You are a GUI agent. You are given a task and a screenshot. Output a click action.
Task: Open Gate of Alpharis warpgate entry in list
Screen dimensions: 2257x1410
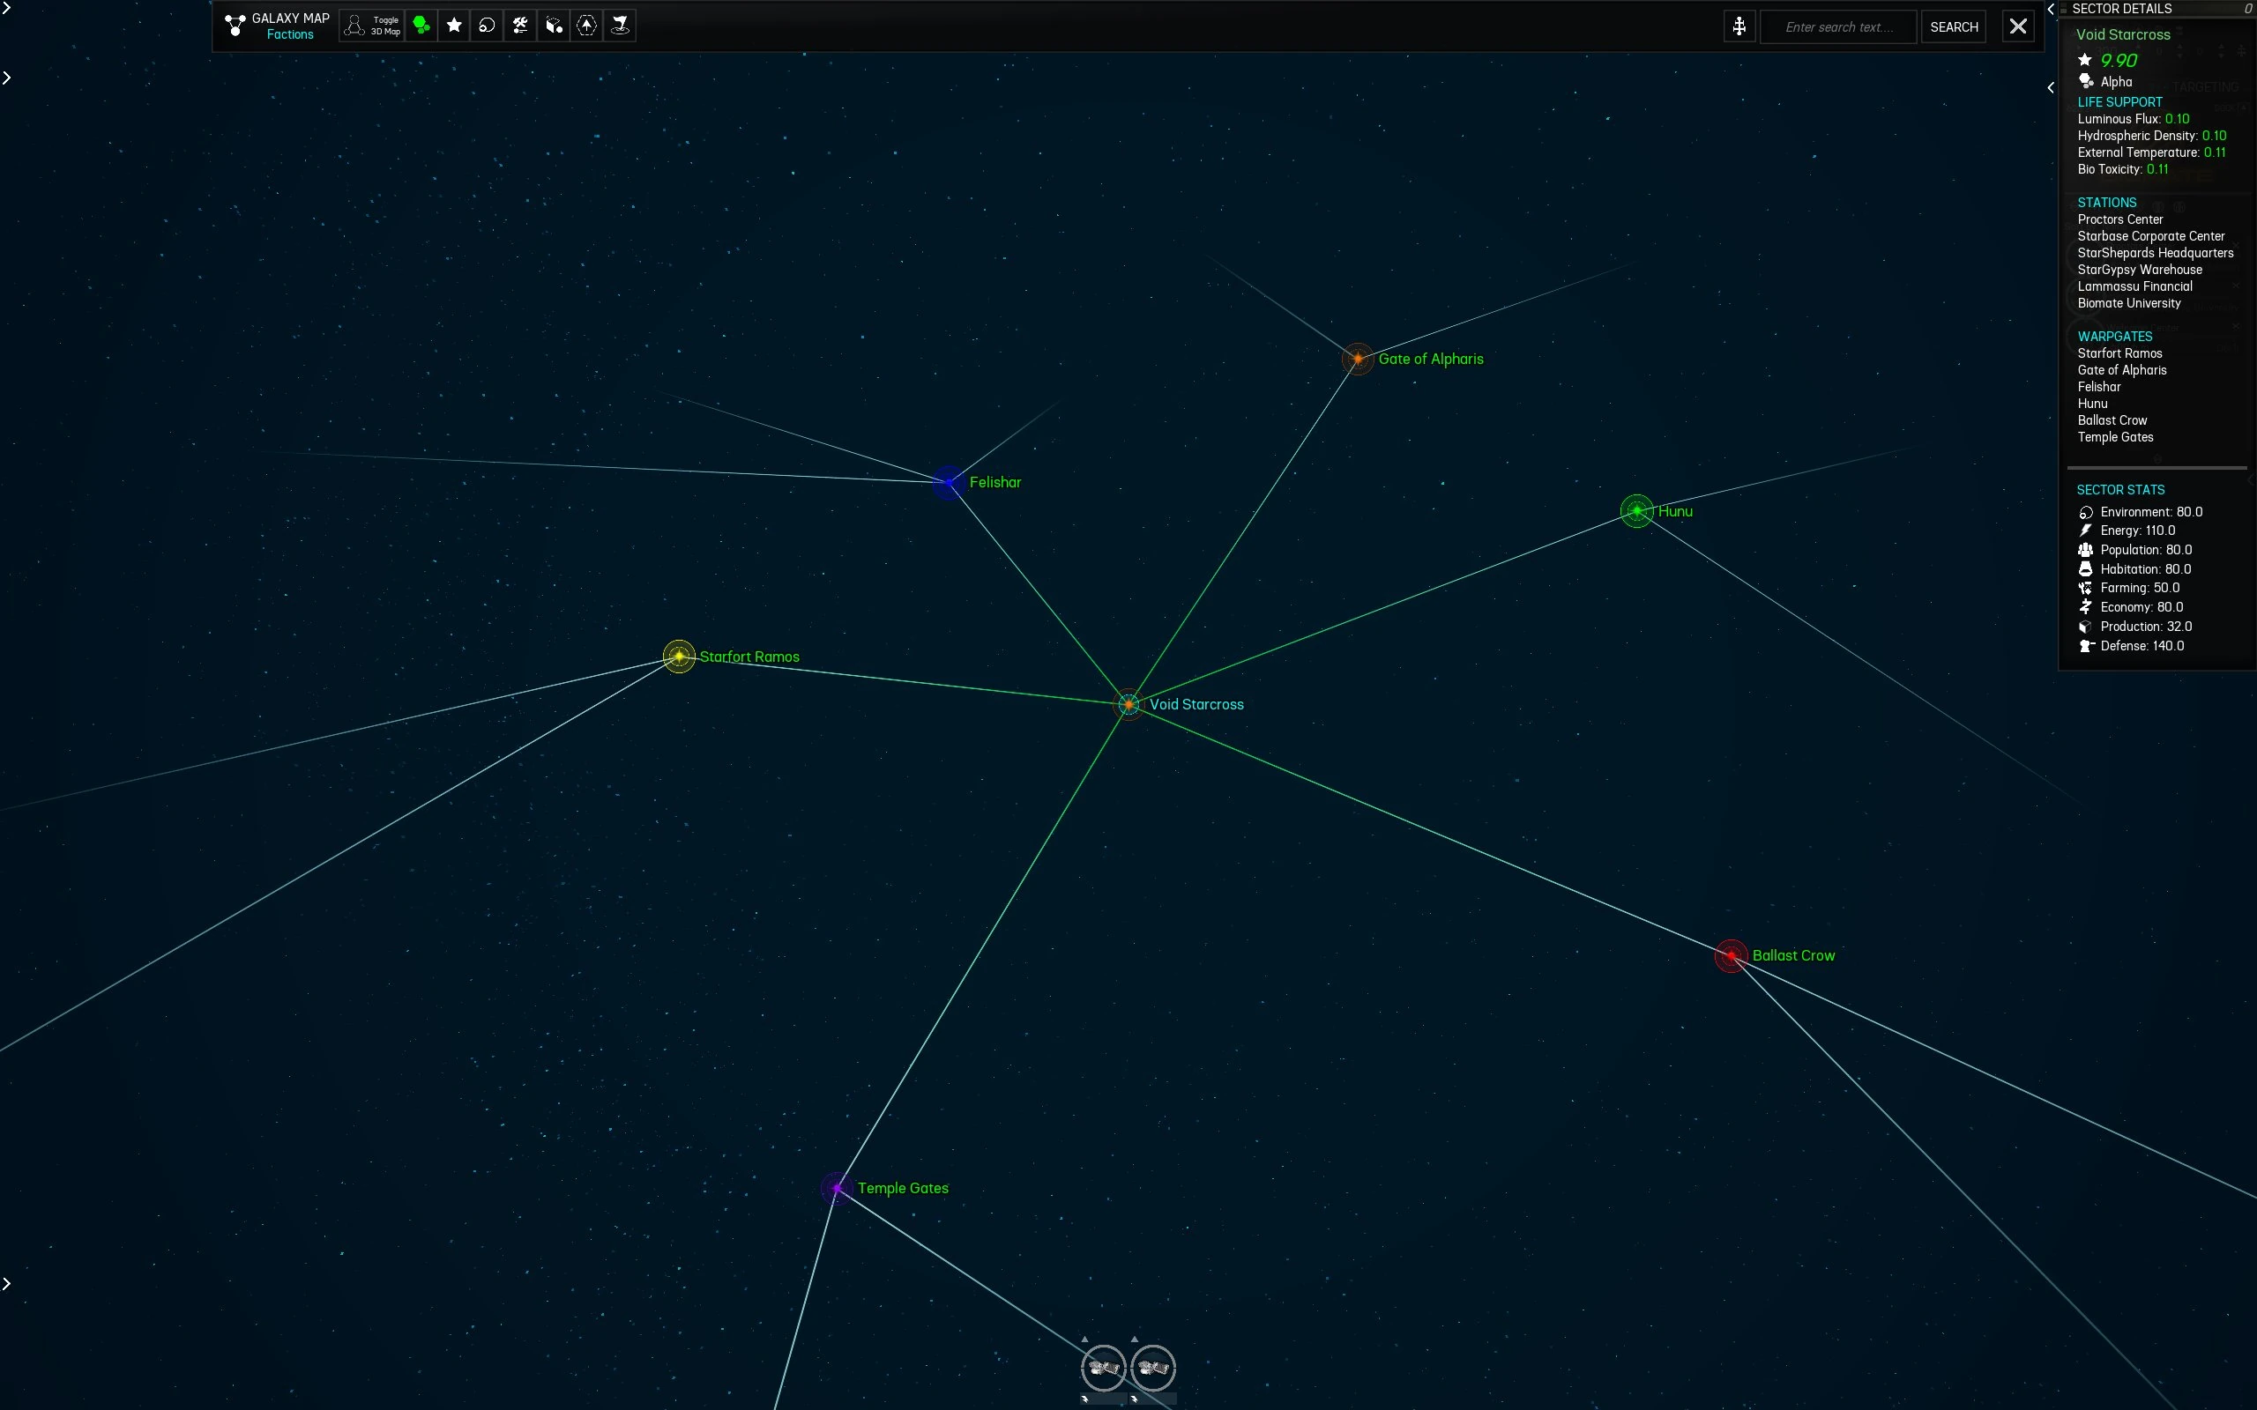pos(2122,370)
